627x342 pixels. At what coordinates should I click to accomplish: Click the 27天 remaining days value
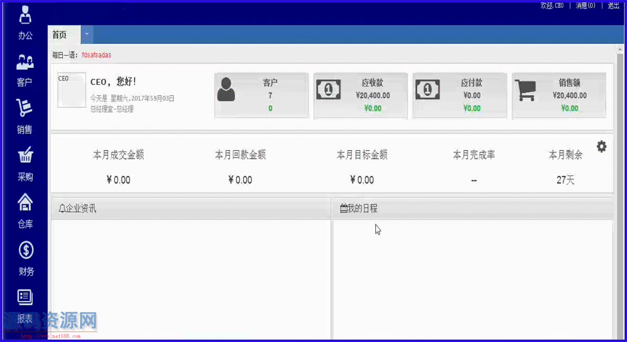[x=566, y=180]
